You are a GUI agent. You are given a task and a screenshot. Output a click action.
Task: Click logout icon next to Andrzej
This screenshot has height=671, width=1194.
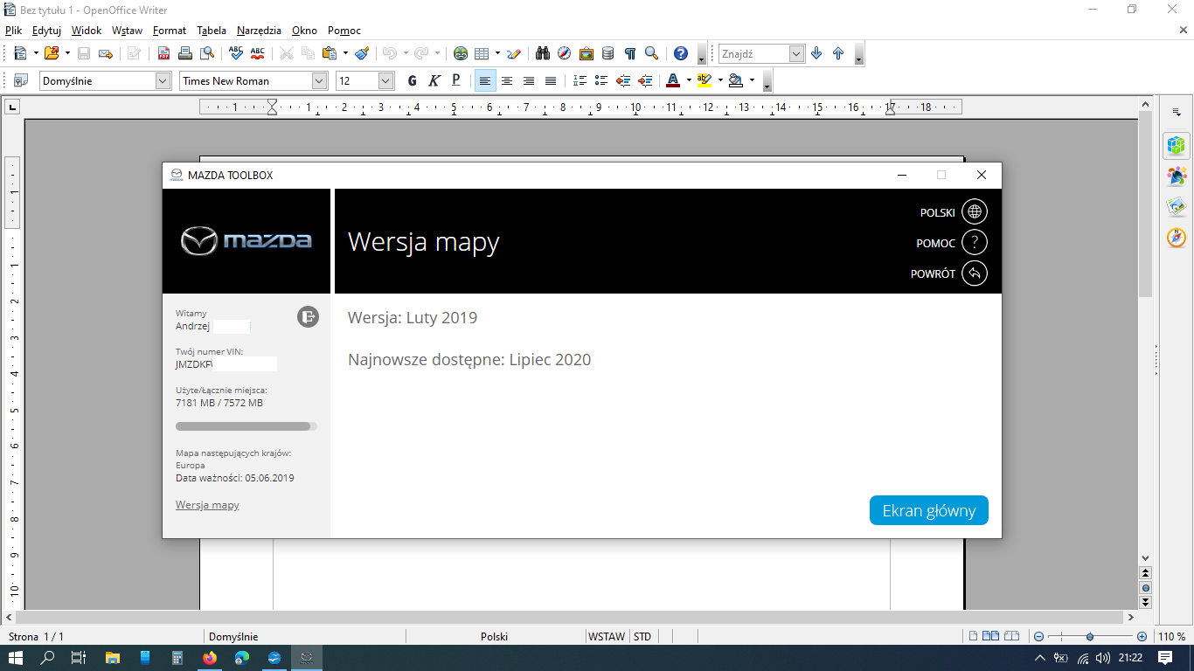tap(308, 316)
